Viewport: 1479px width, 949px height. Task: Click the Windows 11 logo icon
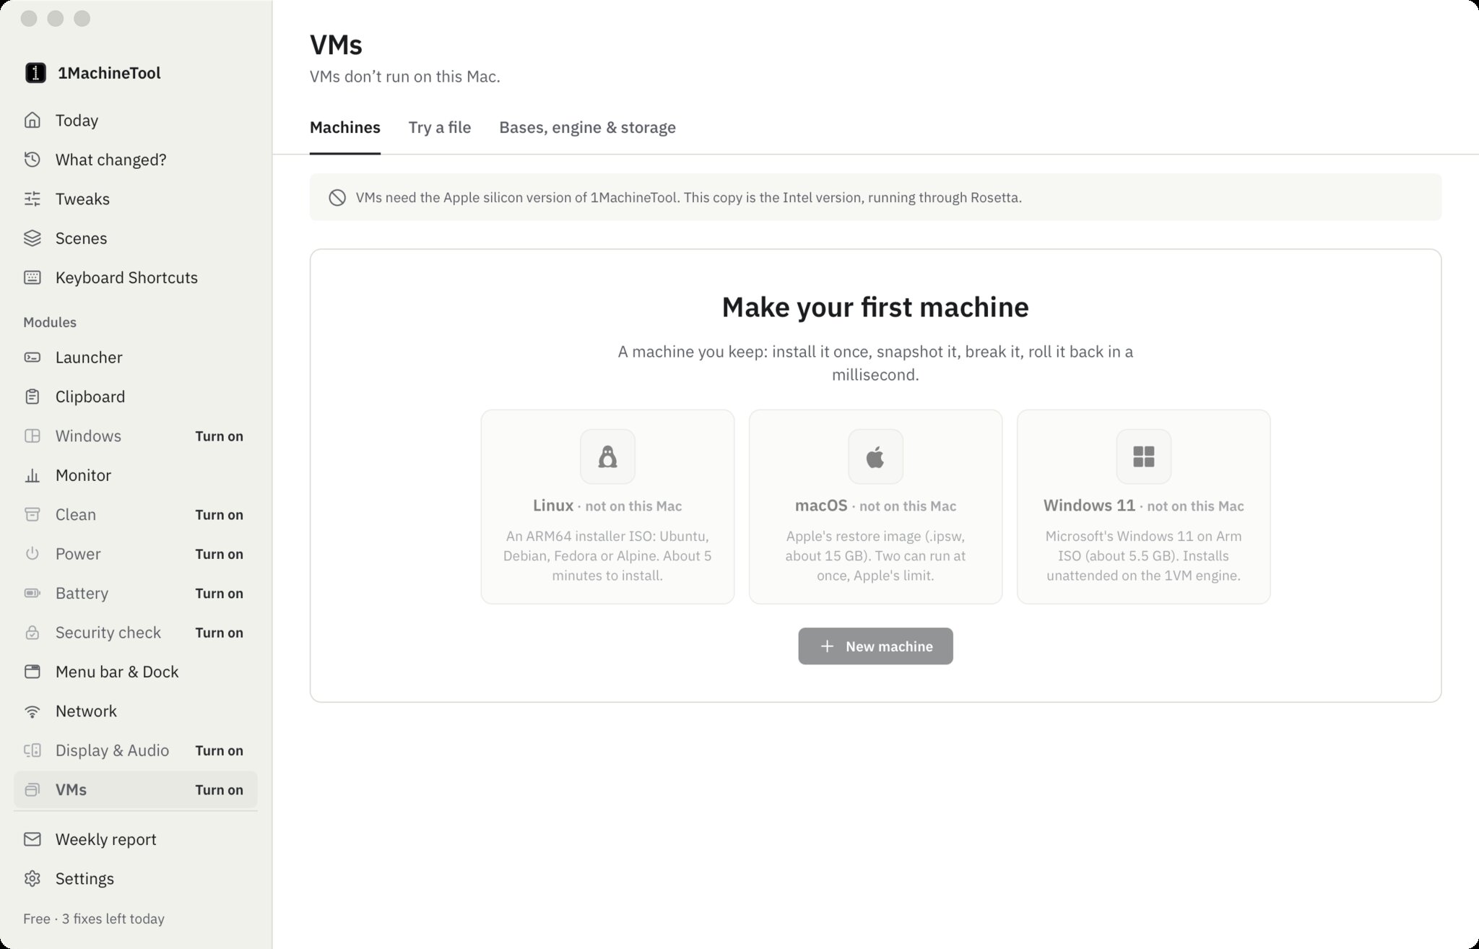point(1143,456)
